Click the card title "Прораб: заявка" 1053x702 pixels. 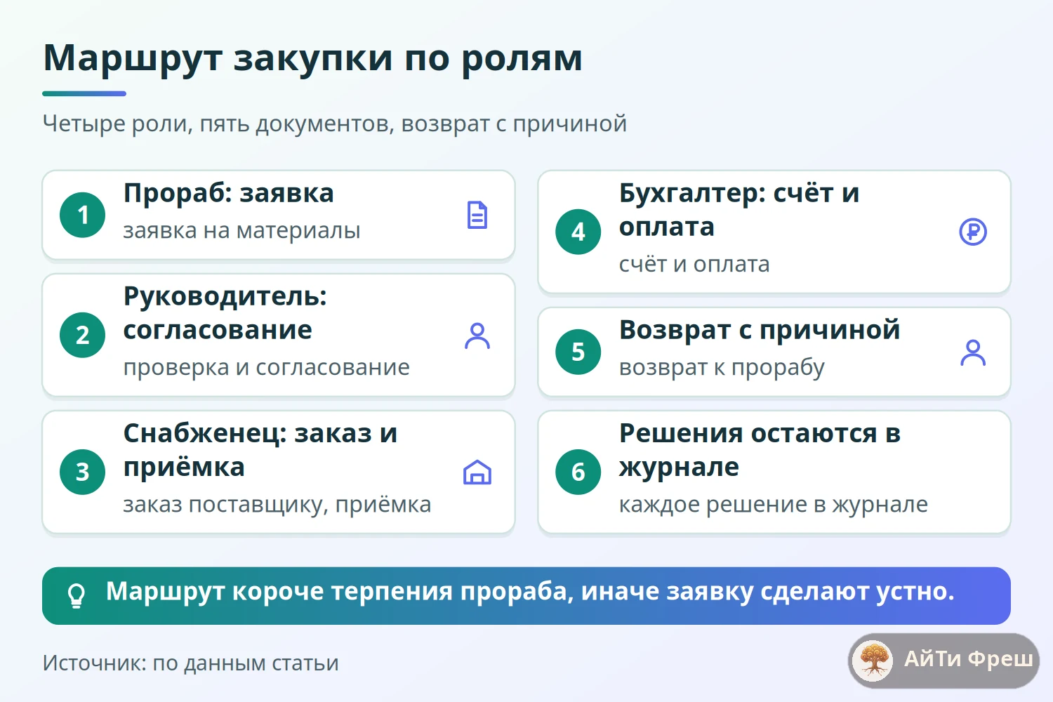229,194
